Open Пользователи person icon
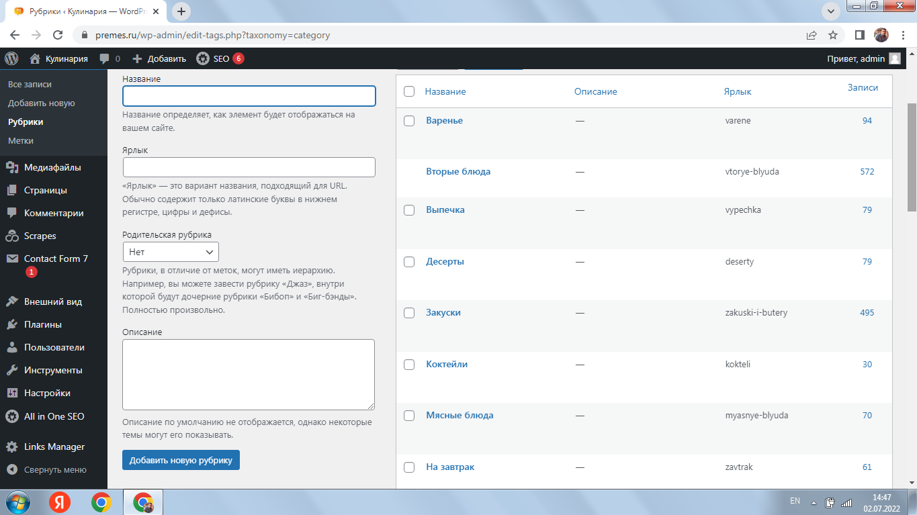 coord(11,347)
